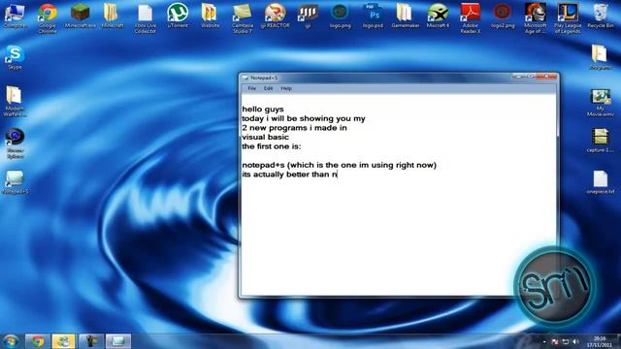The image size is (621, 349).
Task: Select the onepiece.txt file icon
Action: point(601,182)
